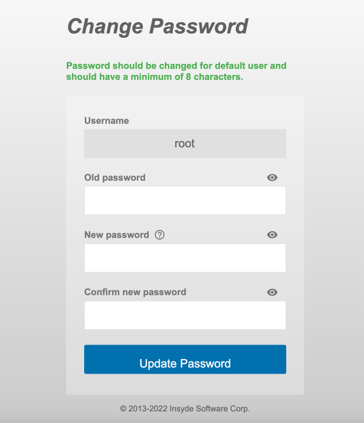Click into the New password input field
The height and width of the screenshot is (423, 364).
click(x=185, y=258)
